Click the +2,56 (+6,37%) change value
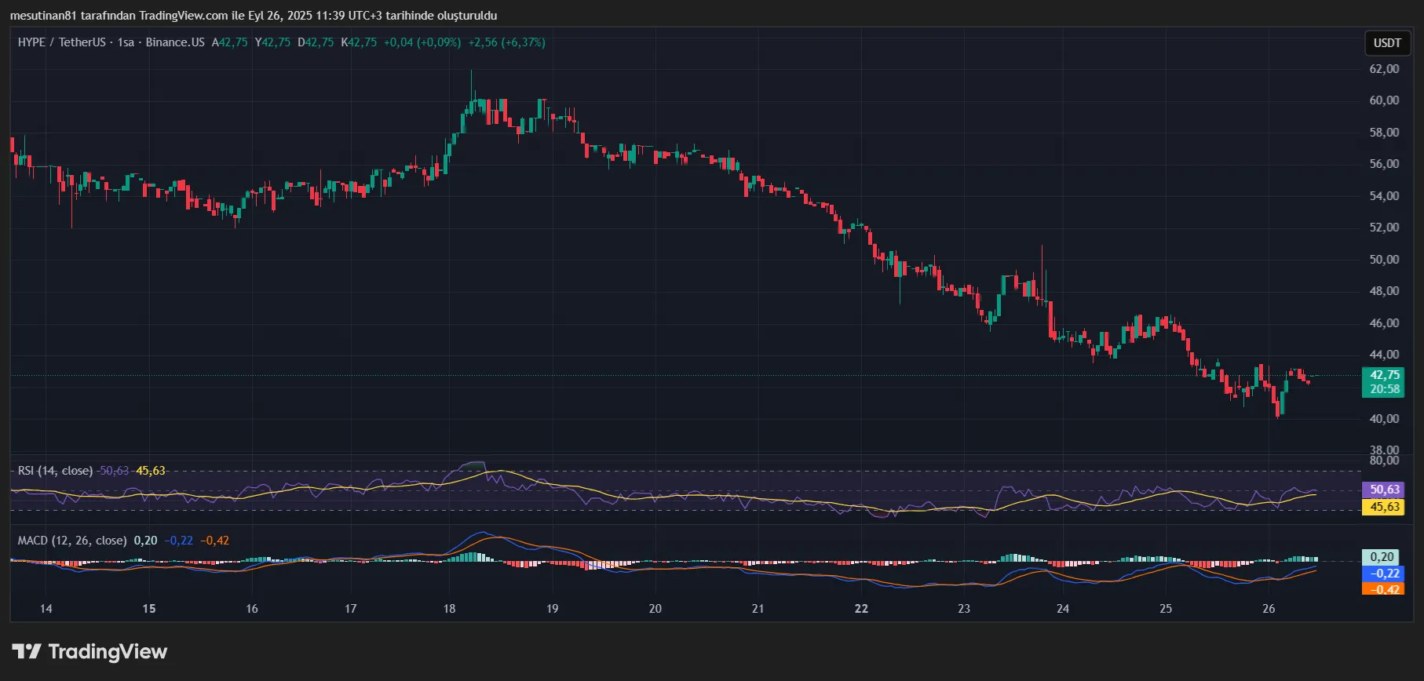 click(506, 42)
